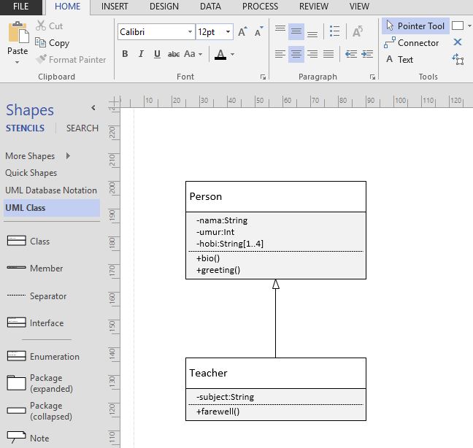Open UML Database Notation stencil
Viewport: 473px width, 448px height.
pos(51,190)
